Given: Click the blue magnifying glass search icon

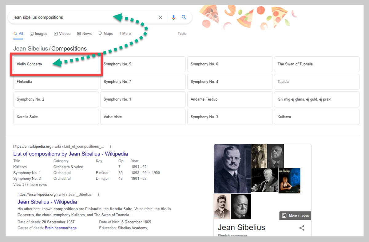Looking at the screenshot, I should 184,18.
